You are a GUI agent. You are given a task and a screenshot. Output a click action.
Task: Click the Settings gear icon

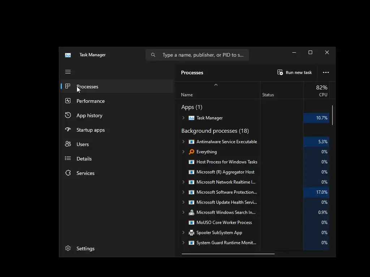pos(68,248)
